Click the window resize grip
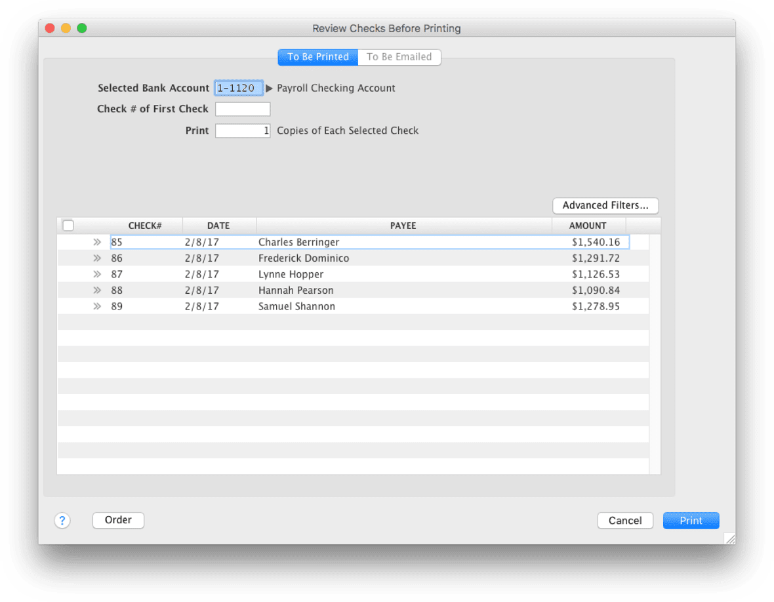Screen dimensions: 774x602 tap(729, 538)
